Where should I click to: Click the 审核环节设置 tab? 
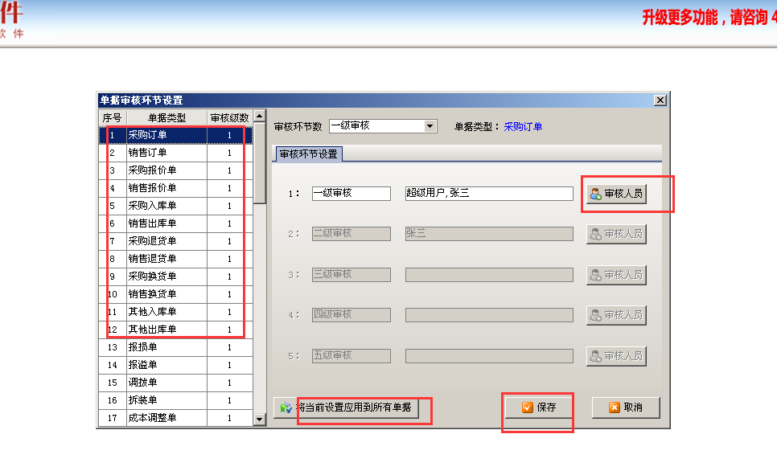(308, 154)
